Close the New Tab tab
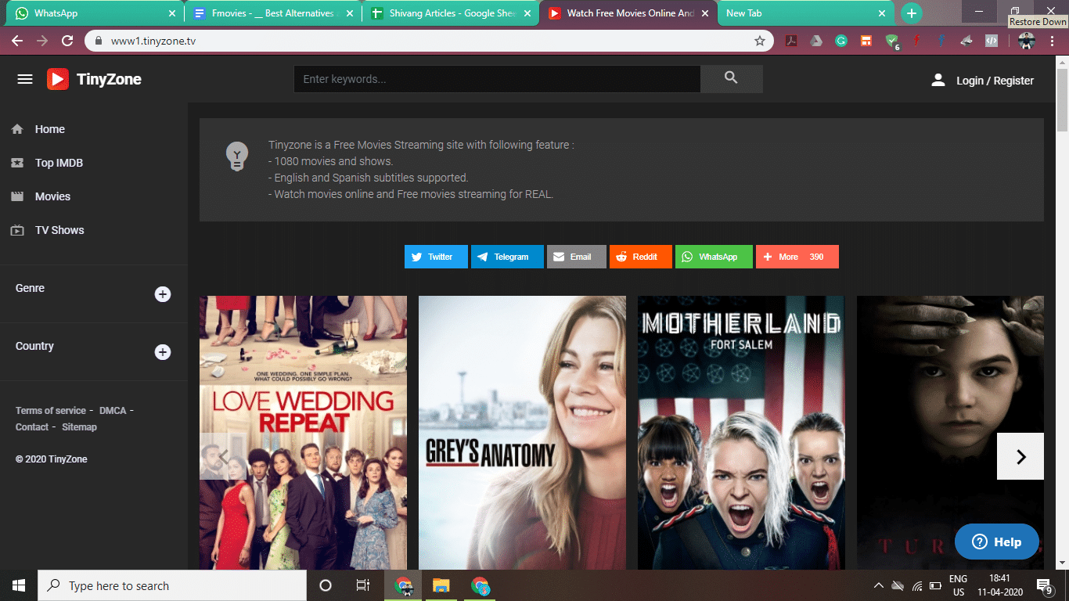 pos(882,13)
